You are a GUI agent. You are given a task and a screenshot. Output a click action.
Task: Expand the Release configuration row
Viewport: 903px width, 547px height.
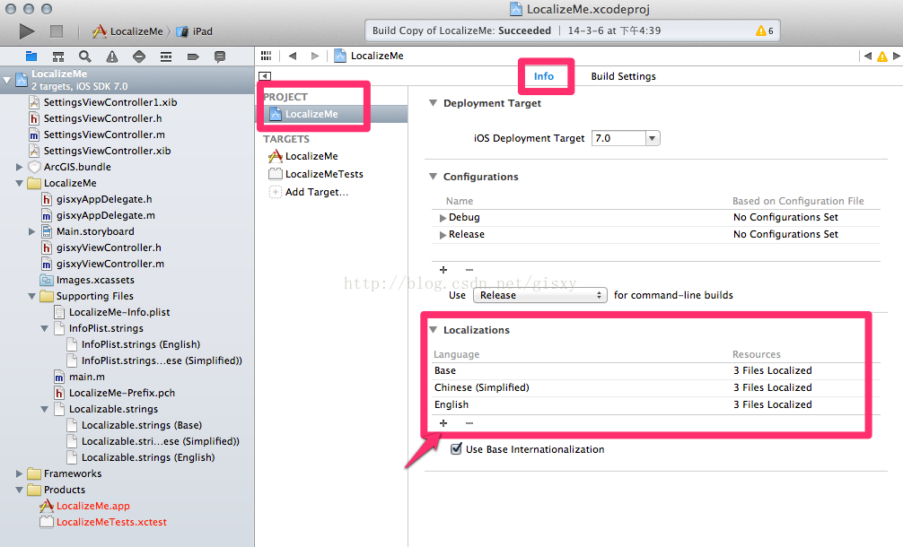point(443,235)
